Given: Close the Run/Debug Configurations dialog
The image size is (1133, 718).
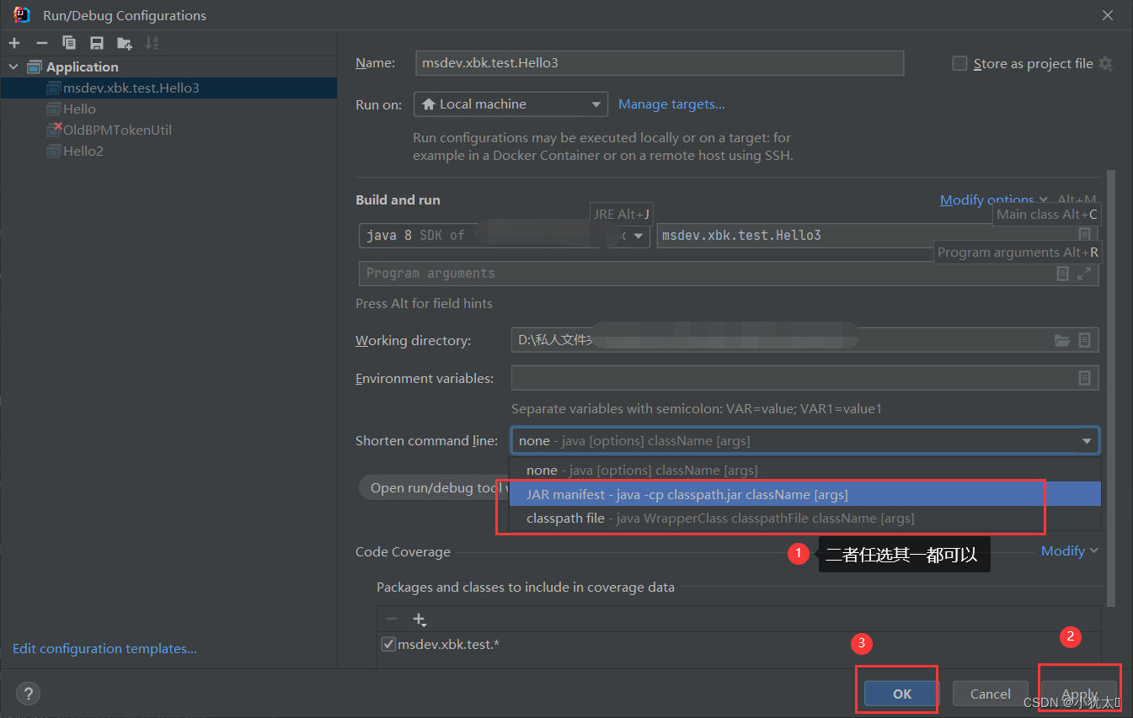Looking at the screenshot, I should tap(1108, 15).
